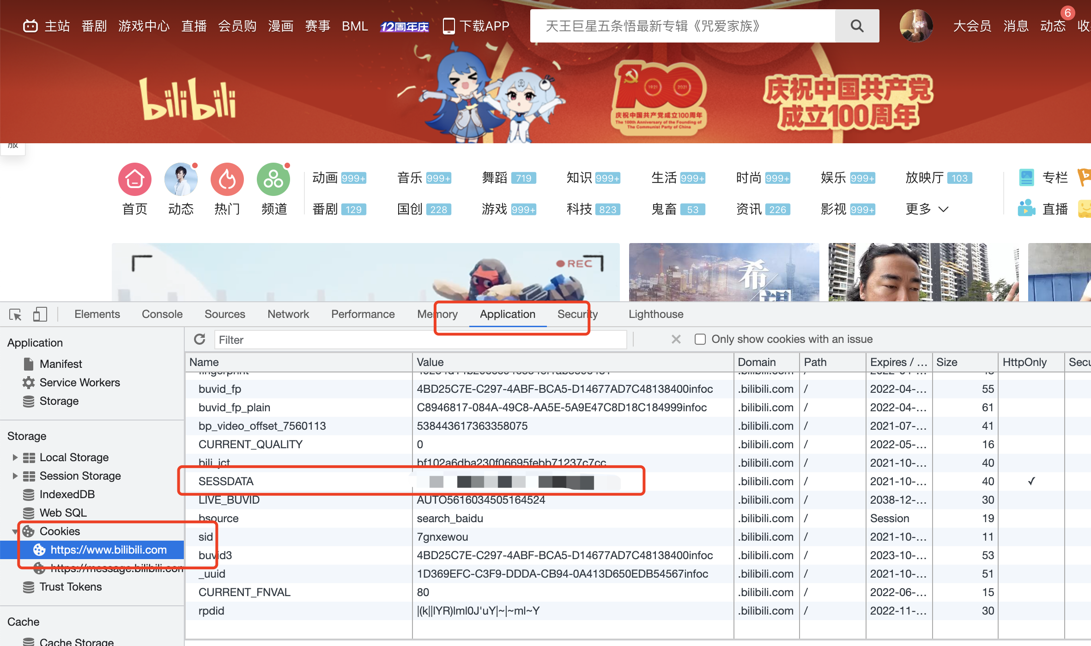This screenshot has width=1091, height=646.
Task: Switch to the Network tab
Action: 288,314
